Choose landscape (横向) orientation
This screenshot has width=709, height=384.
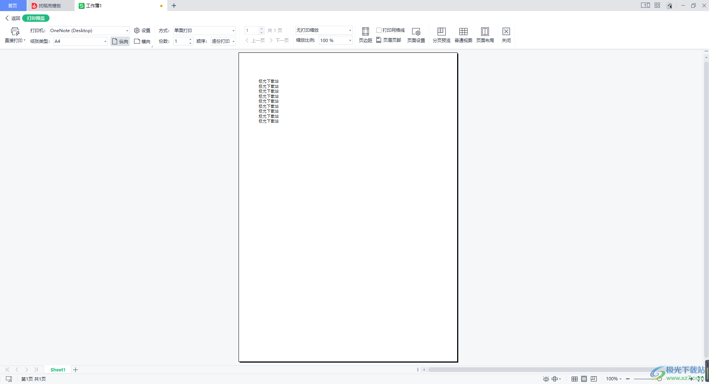[142, 41]
